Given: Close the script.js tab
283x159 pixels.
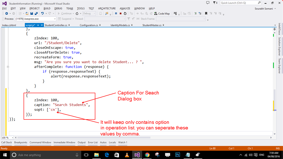Looking at the screenshot, I should pyautogui.click(x=42, y=25).
